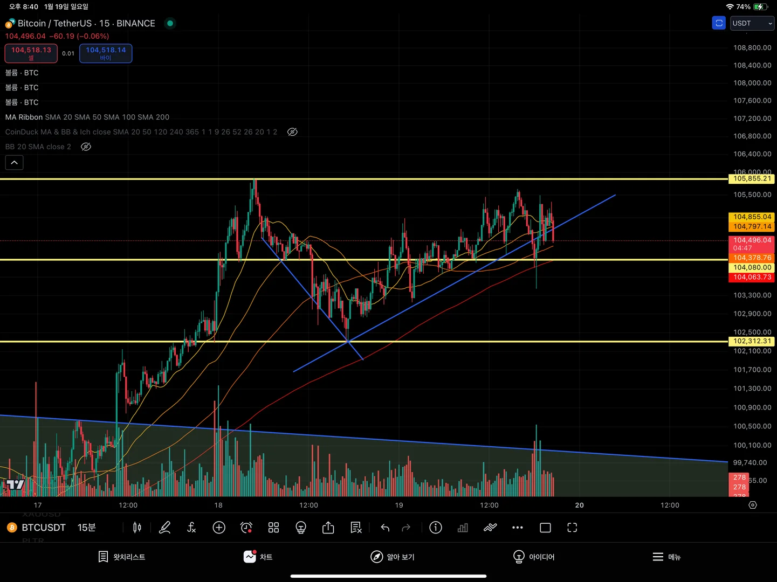This screenshot has height=582, width=777.
Task: Collapse the indicator legend with chevron button
Action: [14, 163]
